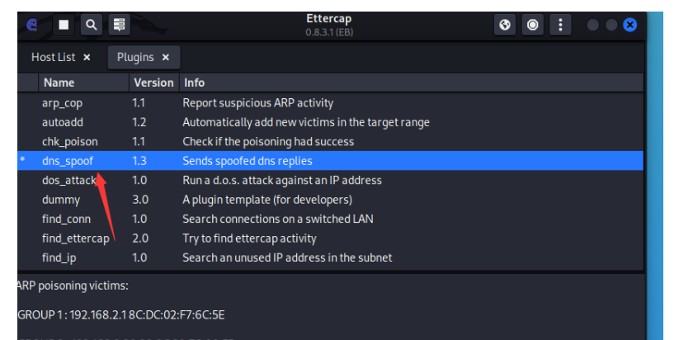
Task: Select the find_ettercap plugin row
Action: pyautogui.click(x=75, y=238)
